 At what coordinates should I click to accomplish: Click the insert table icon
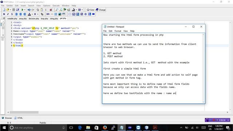[64, 14]
